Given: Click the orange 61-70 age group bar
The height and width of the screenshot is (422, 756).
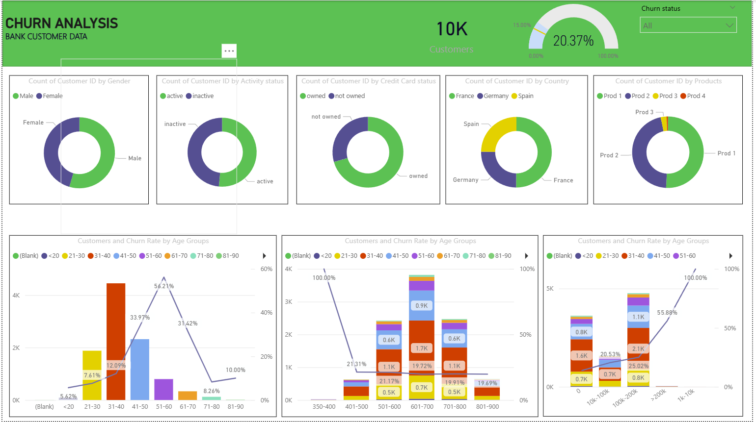Looking at the screenshot, I should tap(188, 396).
